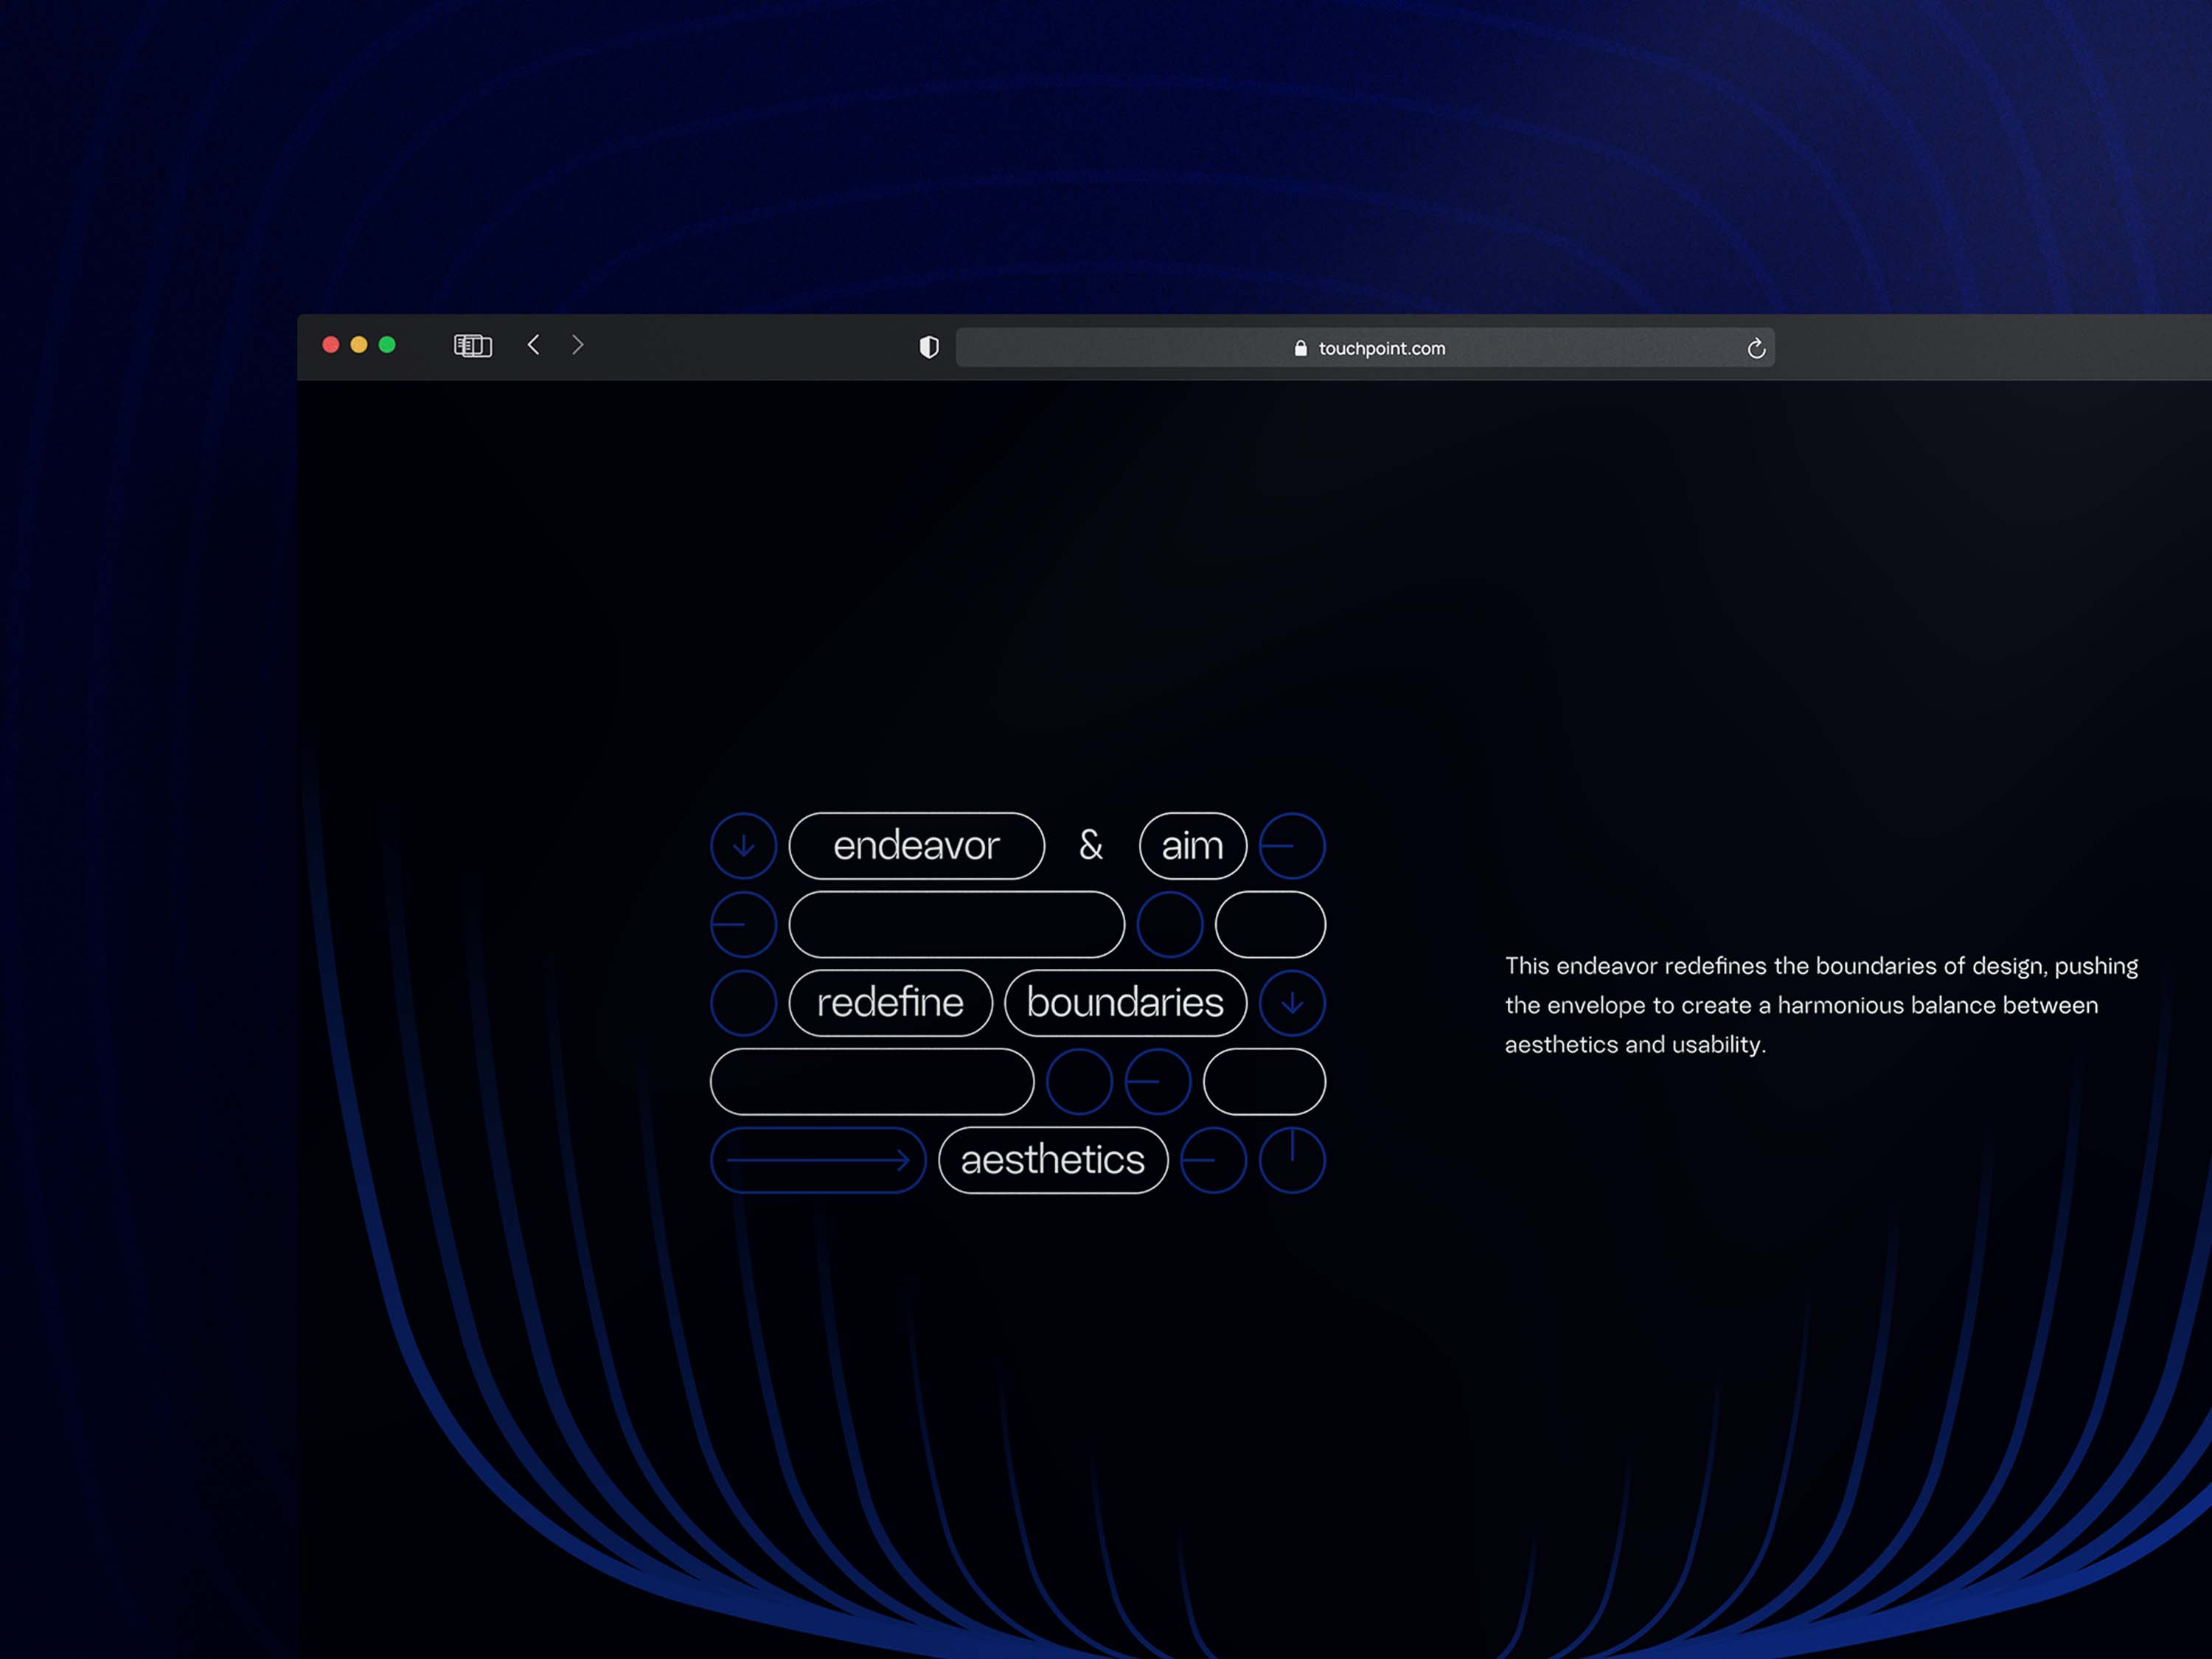This screenshot has width=2212, height=1659.
Task: Open the privacy shield report icon
Action: click(929, 347)
